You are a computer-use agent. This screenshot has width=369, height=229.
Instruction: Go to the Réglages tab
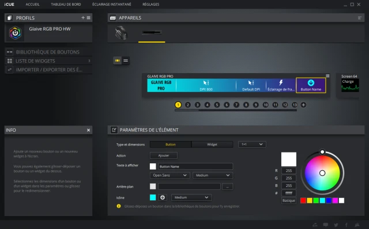(x=150, y=4)
